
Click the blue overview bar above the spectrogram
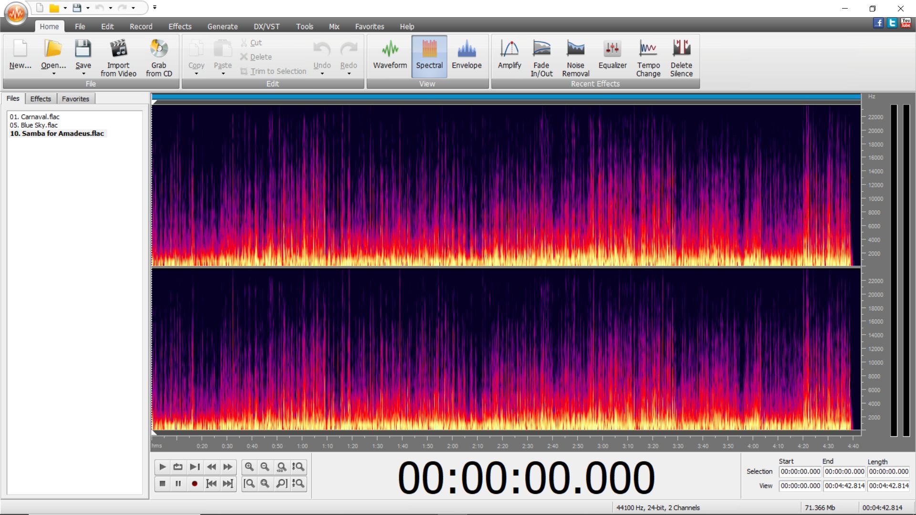pyautogui.click(x=506, y=97)
